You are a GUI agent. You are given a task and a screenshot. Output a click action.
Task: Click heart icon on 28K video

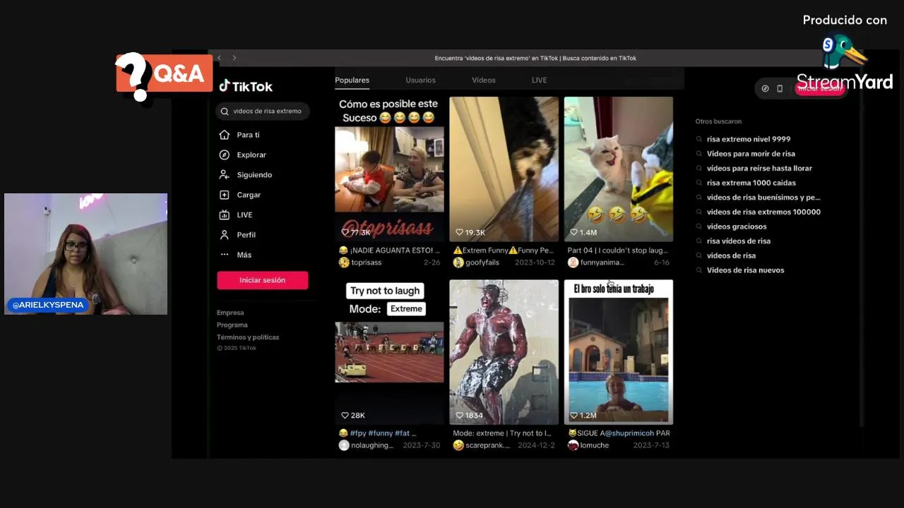click(x=345, y=416)
